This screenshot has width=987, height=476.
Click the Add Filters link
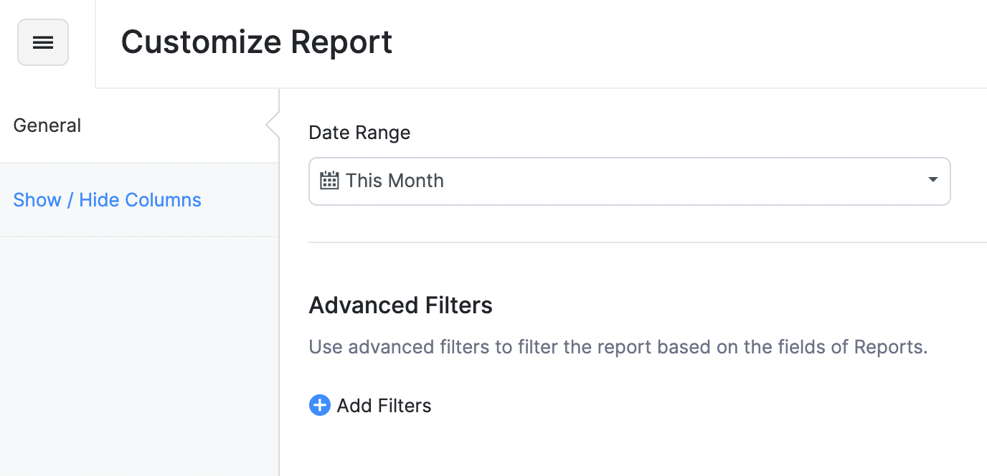click(384, 406)
